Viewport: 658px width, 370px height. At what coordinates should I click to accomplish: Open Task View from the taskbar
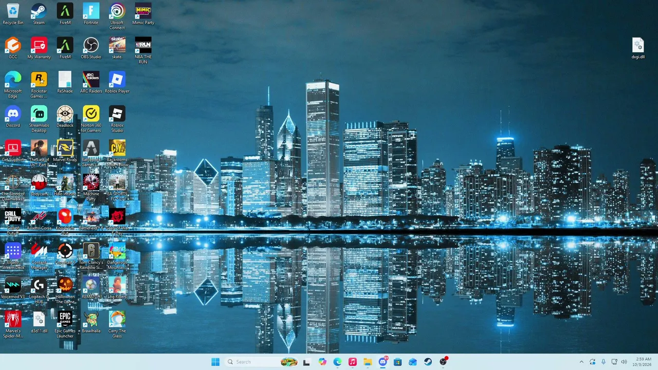pos(306,362)
